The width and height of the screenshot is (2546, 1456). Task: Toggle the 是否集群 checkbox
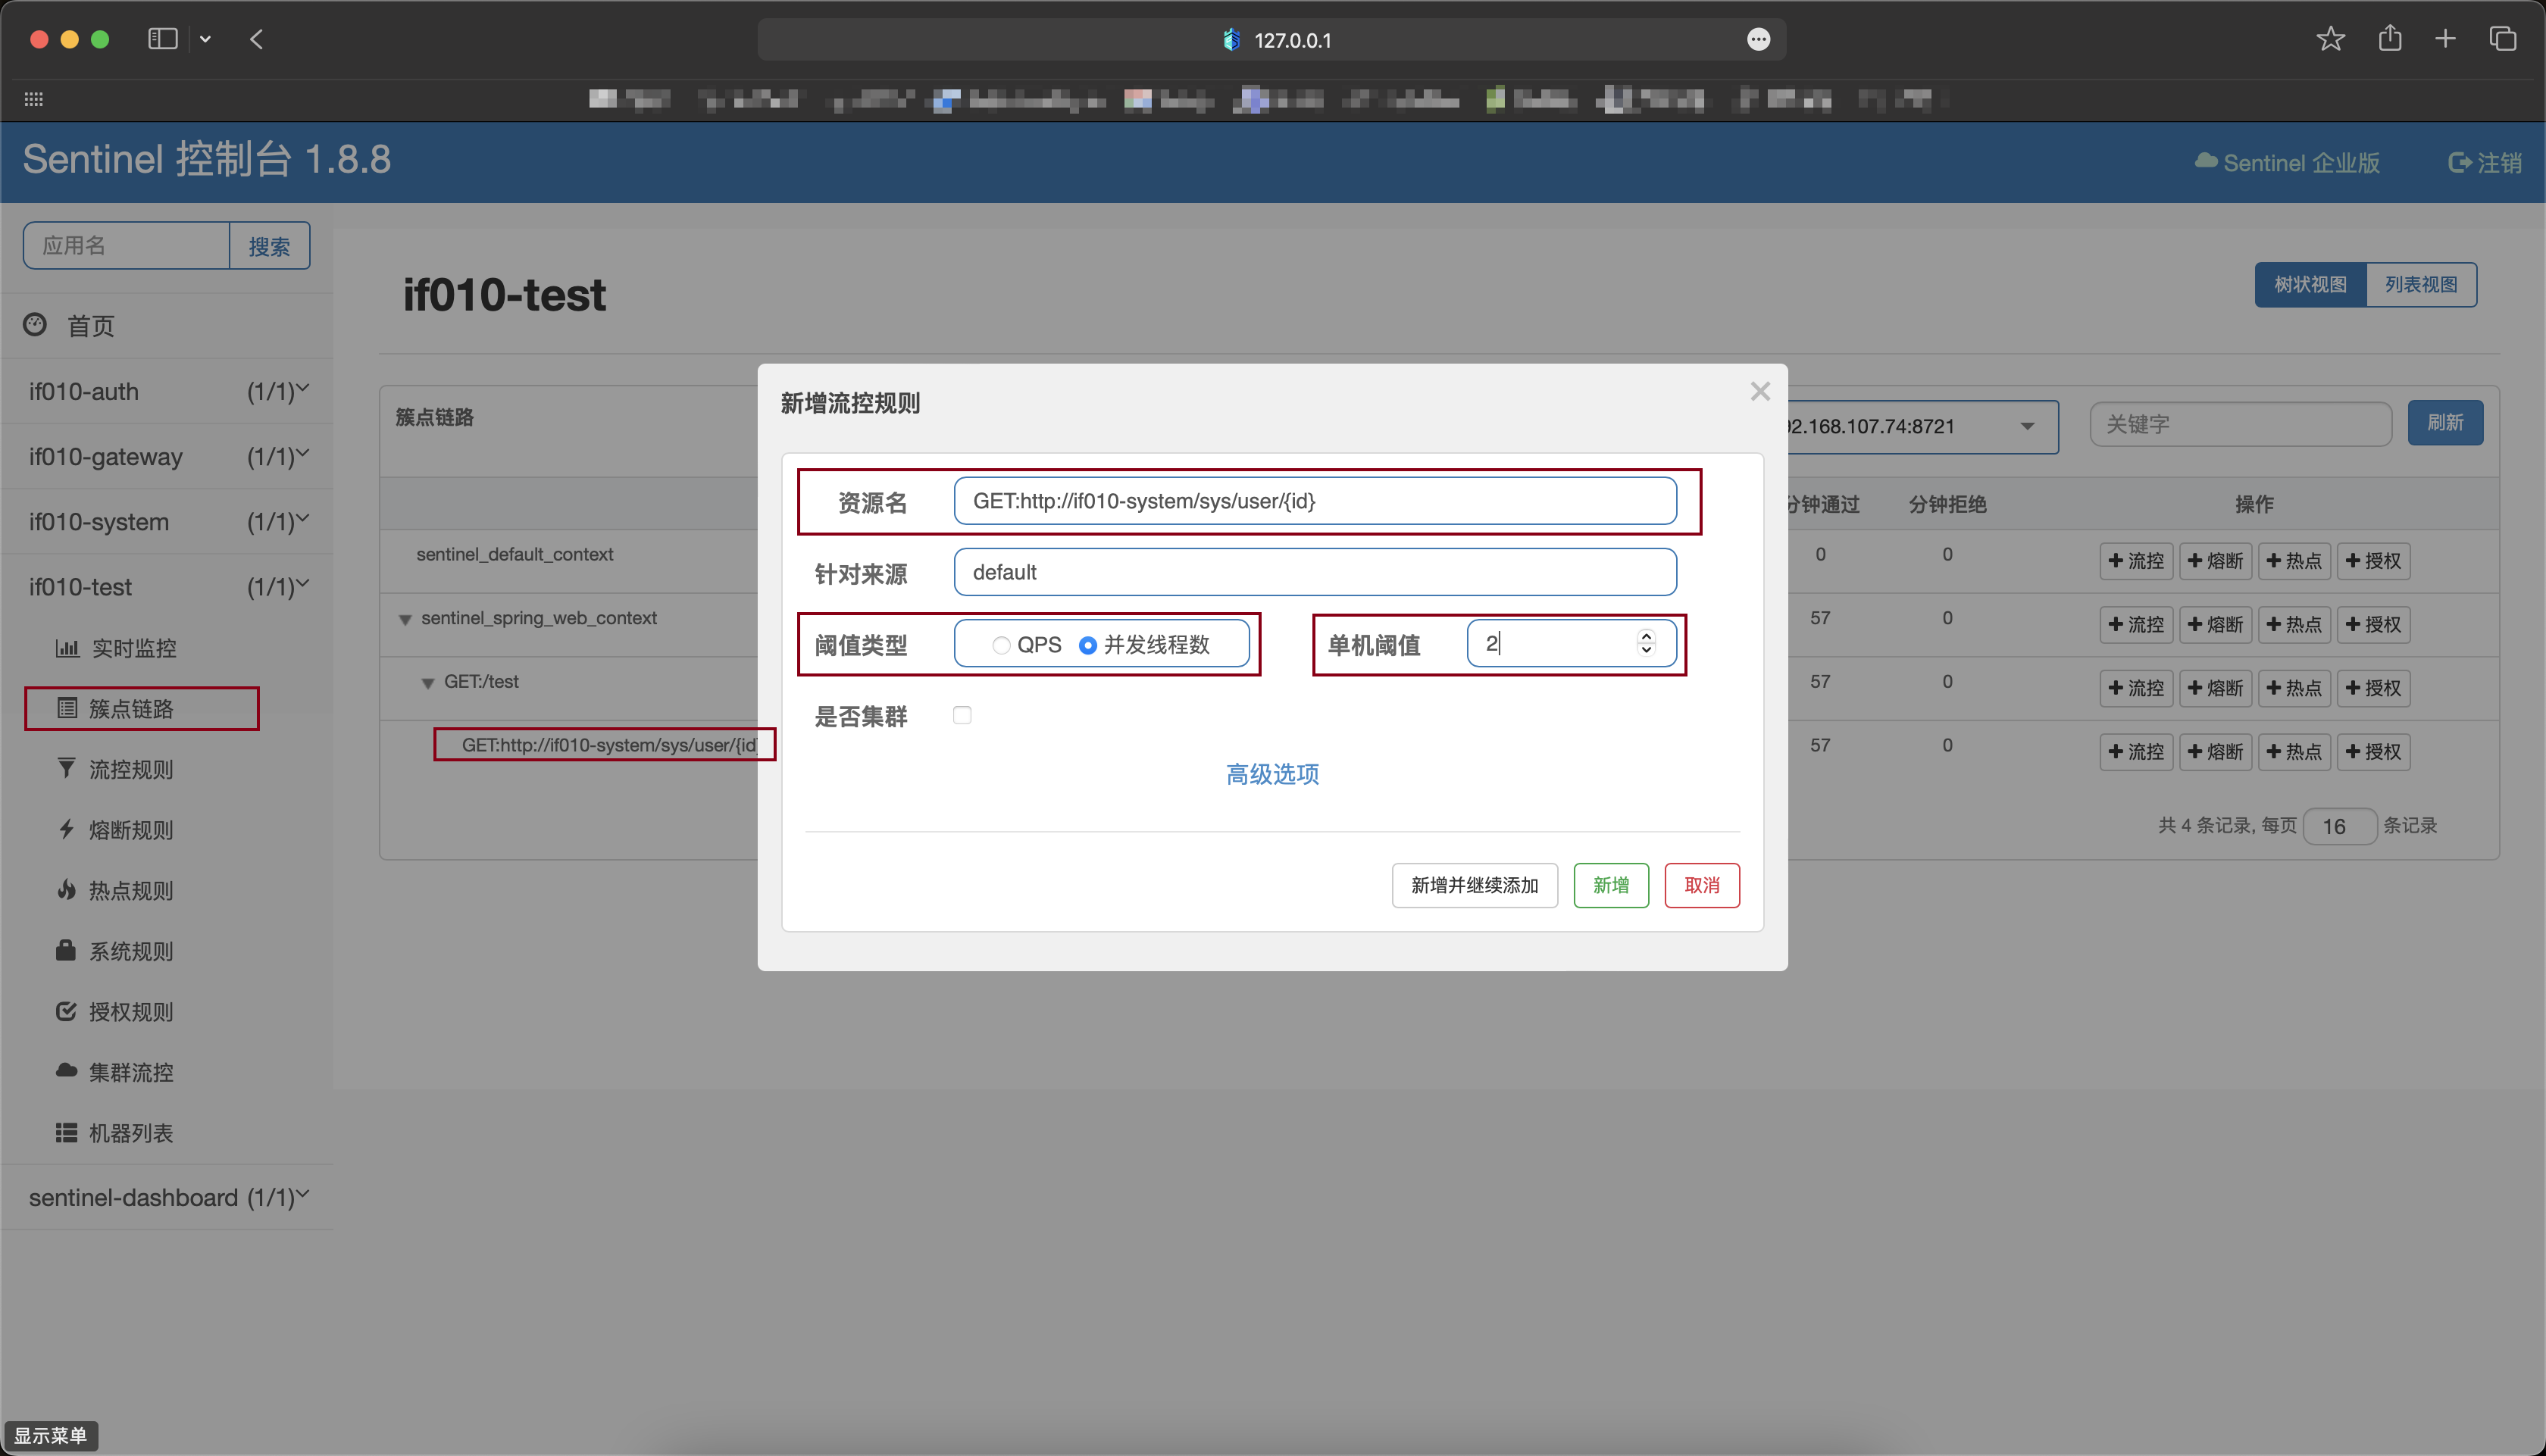coord(962,715)
